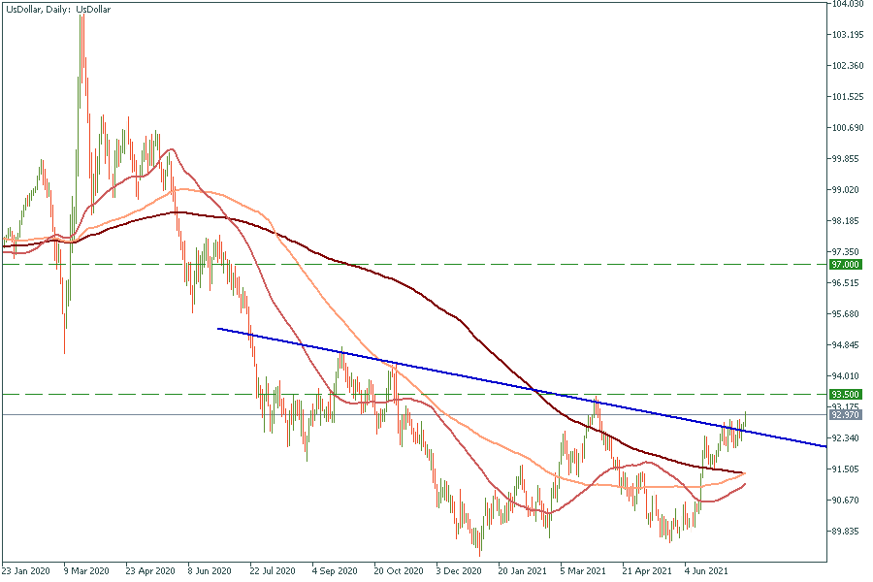Click the 100.690 price axis label
Screen dimensions: 873x582
(847, 128)
